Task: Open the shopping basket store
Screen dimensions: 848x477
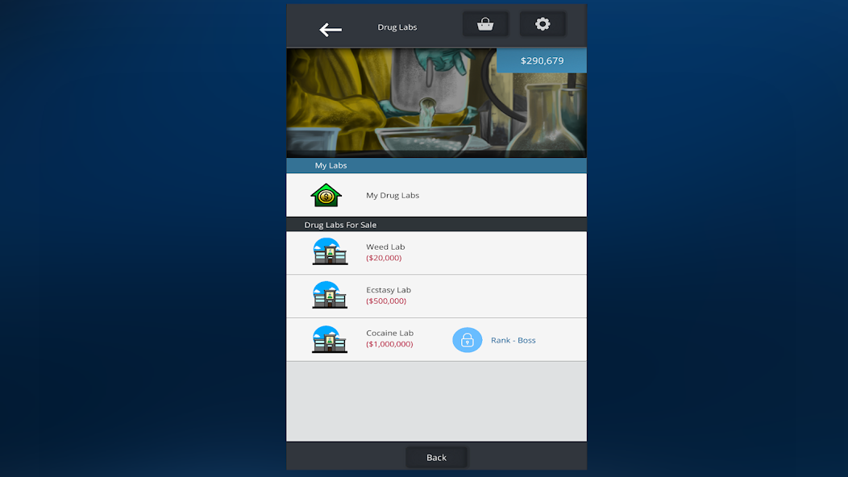Action: pos(485,24)
